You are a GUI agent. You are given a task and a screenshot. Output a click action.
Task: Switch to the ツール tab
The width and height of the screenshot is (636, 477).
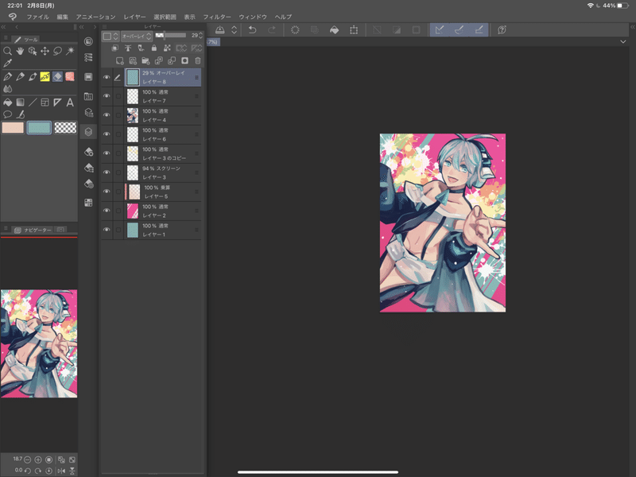click(x=26, y=39)
